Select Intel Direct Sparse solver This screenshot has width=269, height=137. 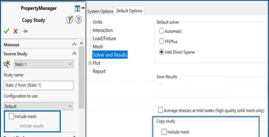click(161, 52)
